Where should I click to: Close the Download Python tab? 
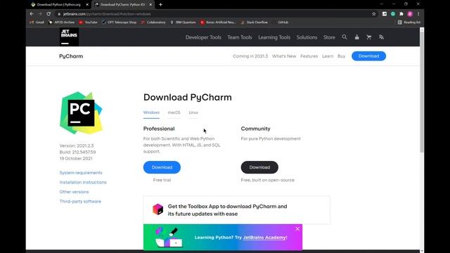(x=87, y=5)
